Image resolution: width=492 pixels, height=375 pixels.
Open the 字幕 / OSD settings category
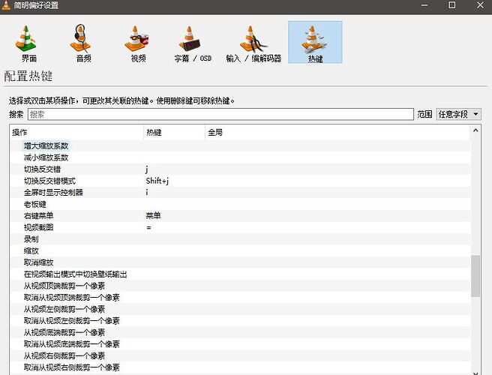pos(192,43)
